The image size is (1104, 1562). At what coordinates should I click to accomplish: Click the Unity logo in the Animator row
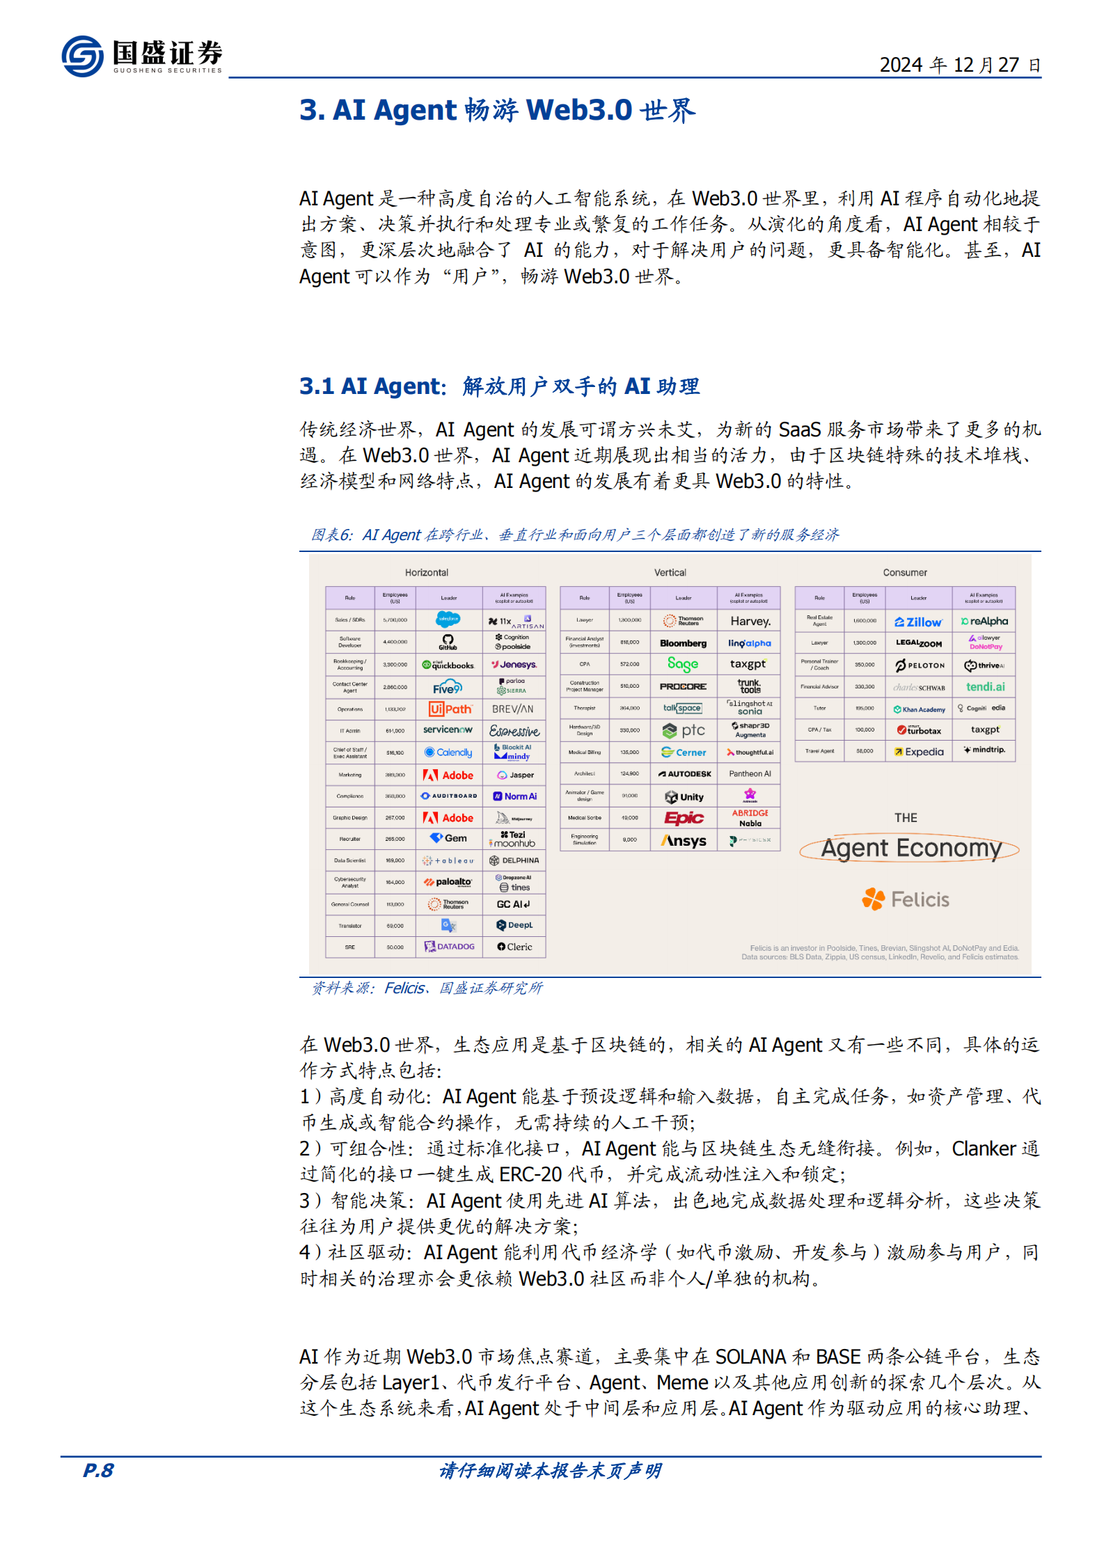coord(684,796)
